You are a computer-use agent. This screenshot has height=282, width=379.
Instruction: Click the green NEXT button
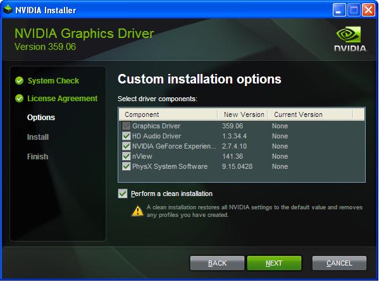pyautogui.click(x=274, y=263)
